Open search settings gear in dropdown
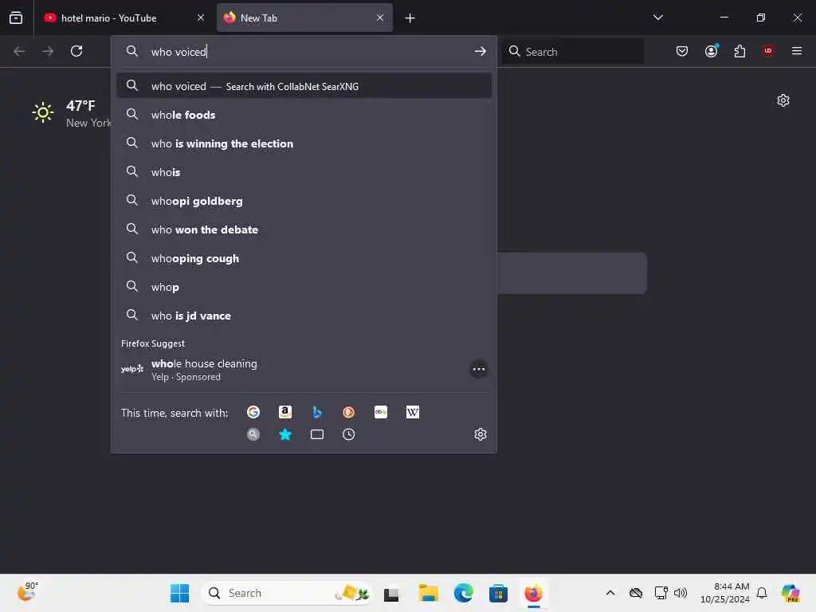 point(480,434)
